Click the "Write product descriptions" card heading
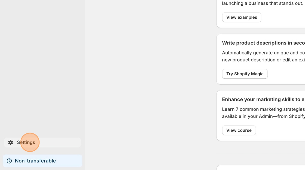 click(x=263, y=43)
